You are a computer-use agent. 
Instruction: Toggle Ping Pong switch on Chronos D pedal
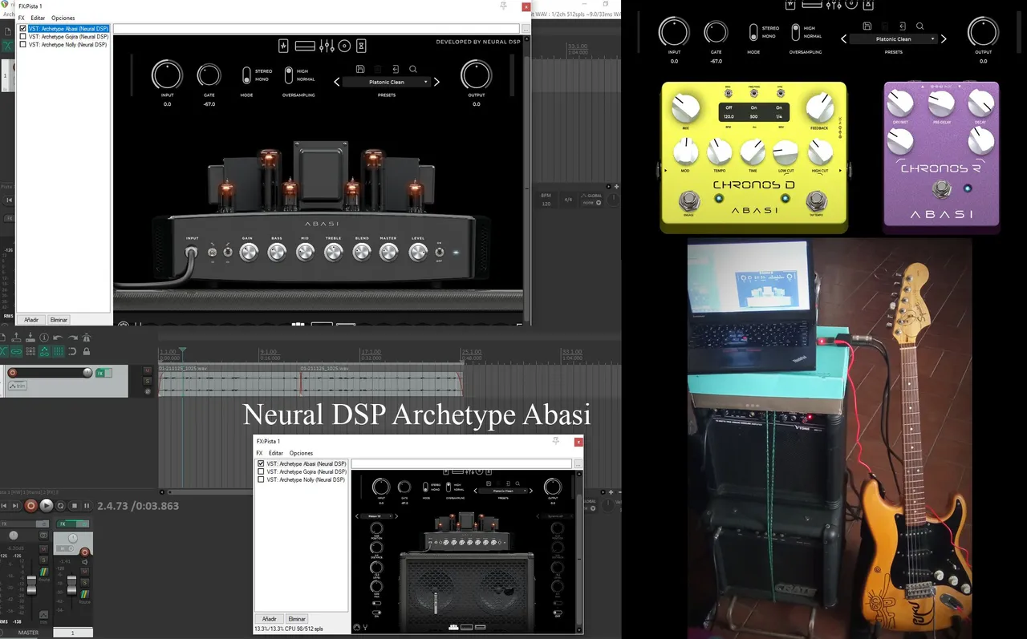(x=753, y=92)
